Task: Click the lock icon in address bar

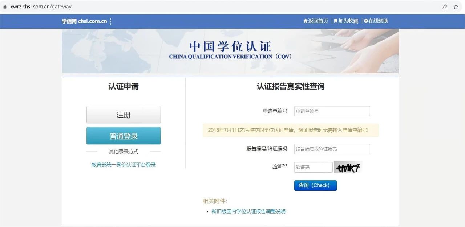Action: click(5, 7)
